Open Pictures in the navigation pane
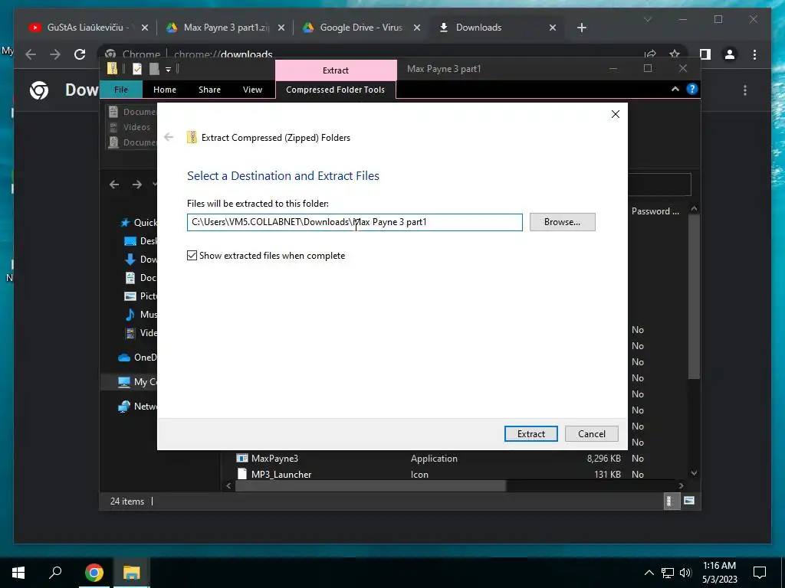The width and height of the screenshot is (785, 588). (x=140, y=296)
